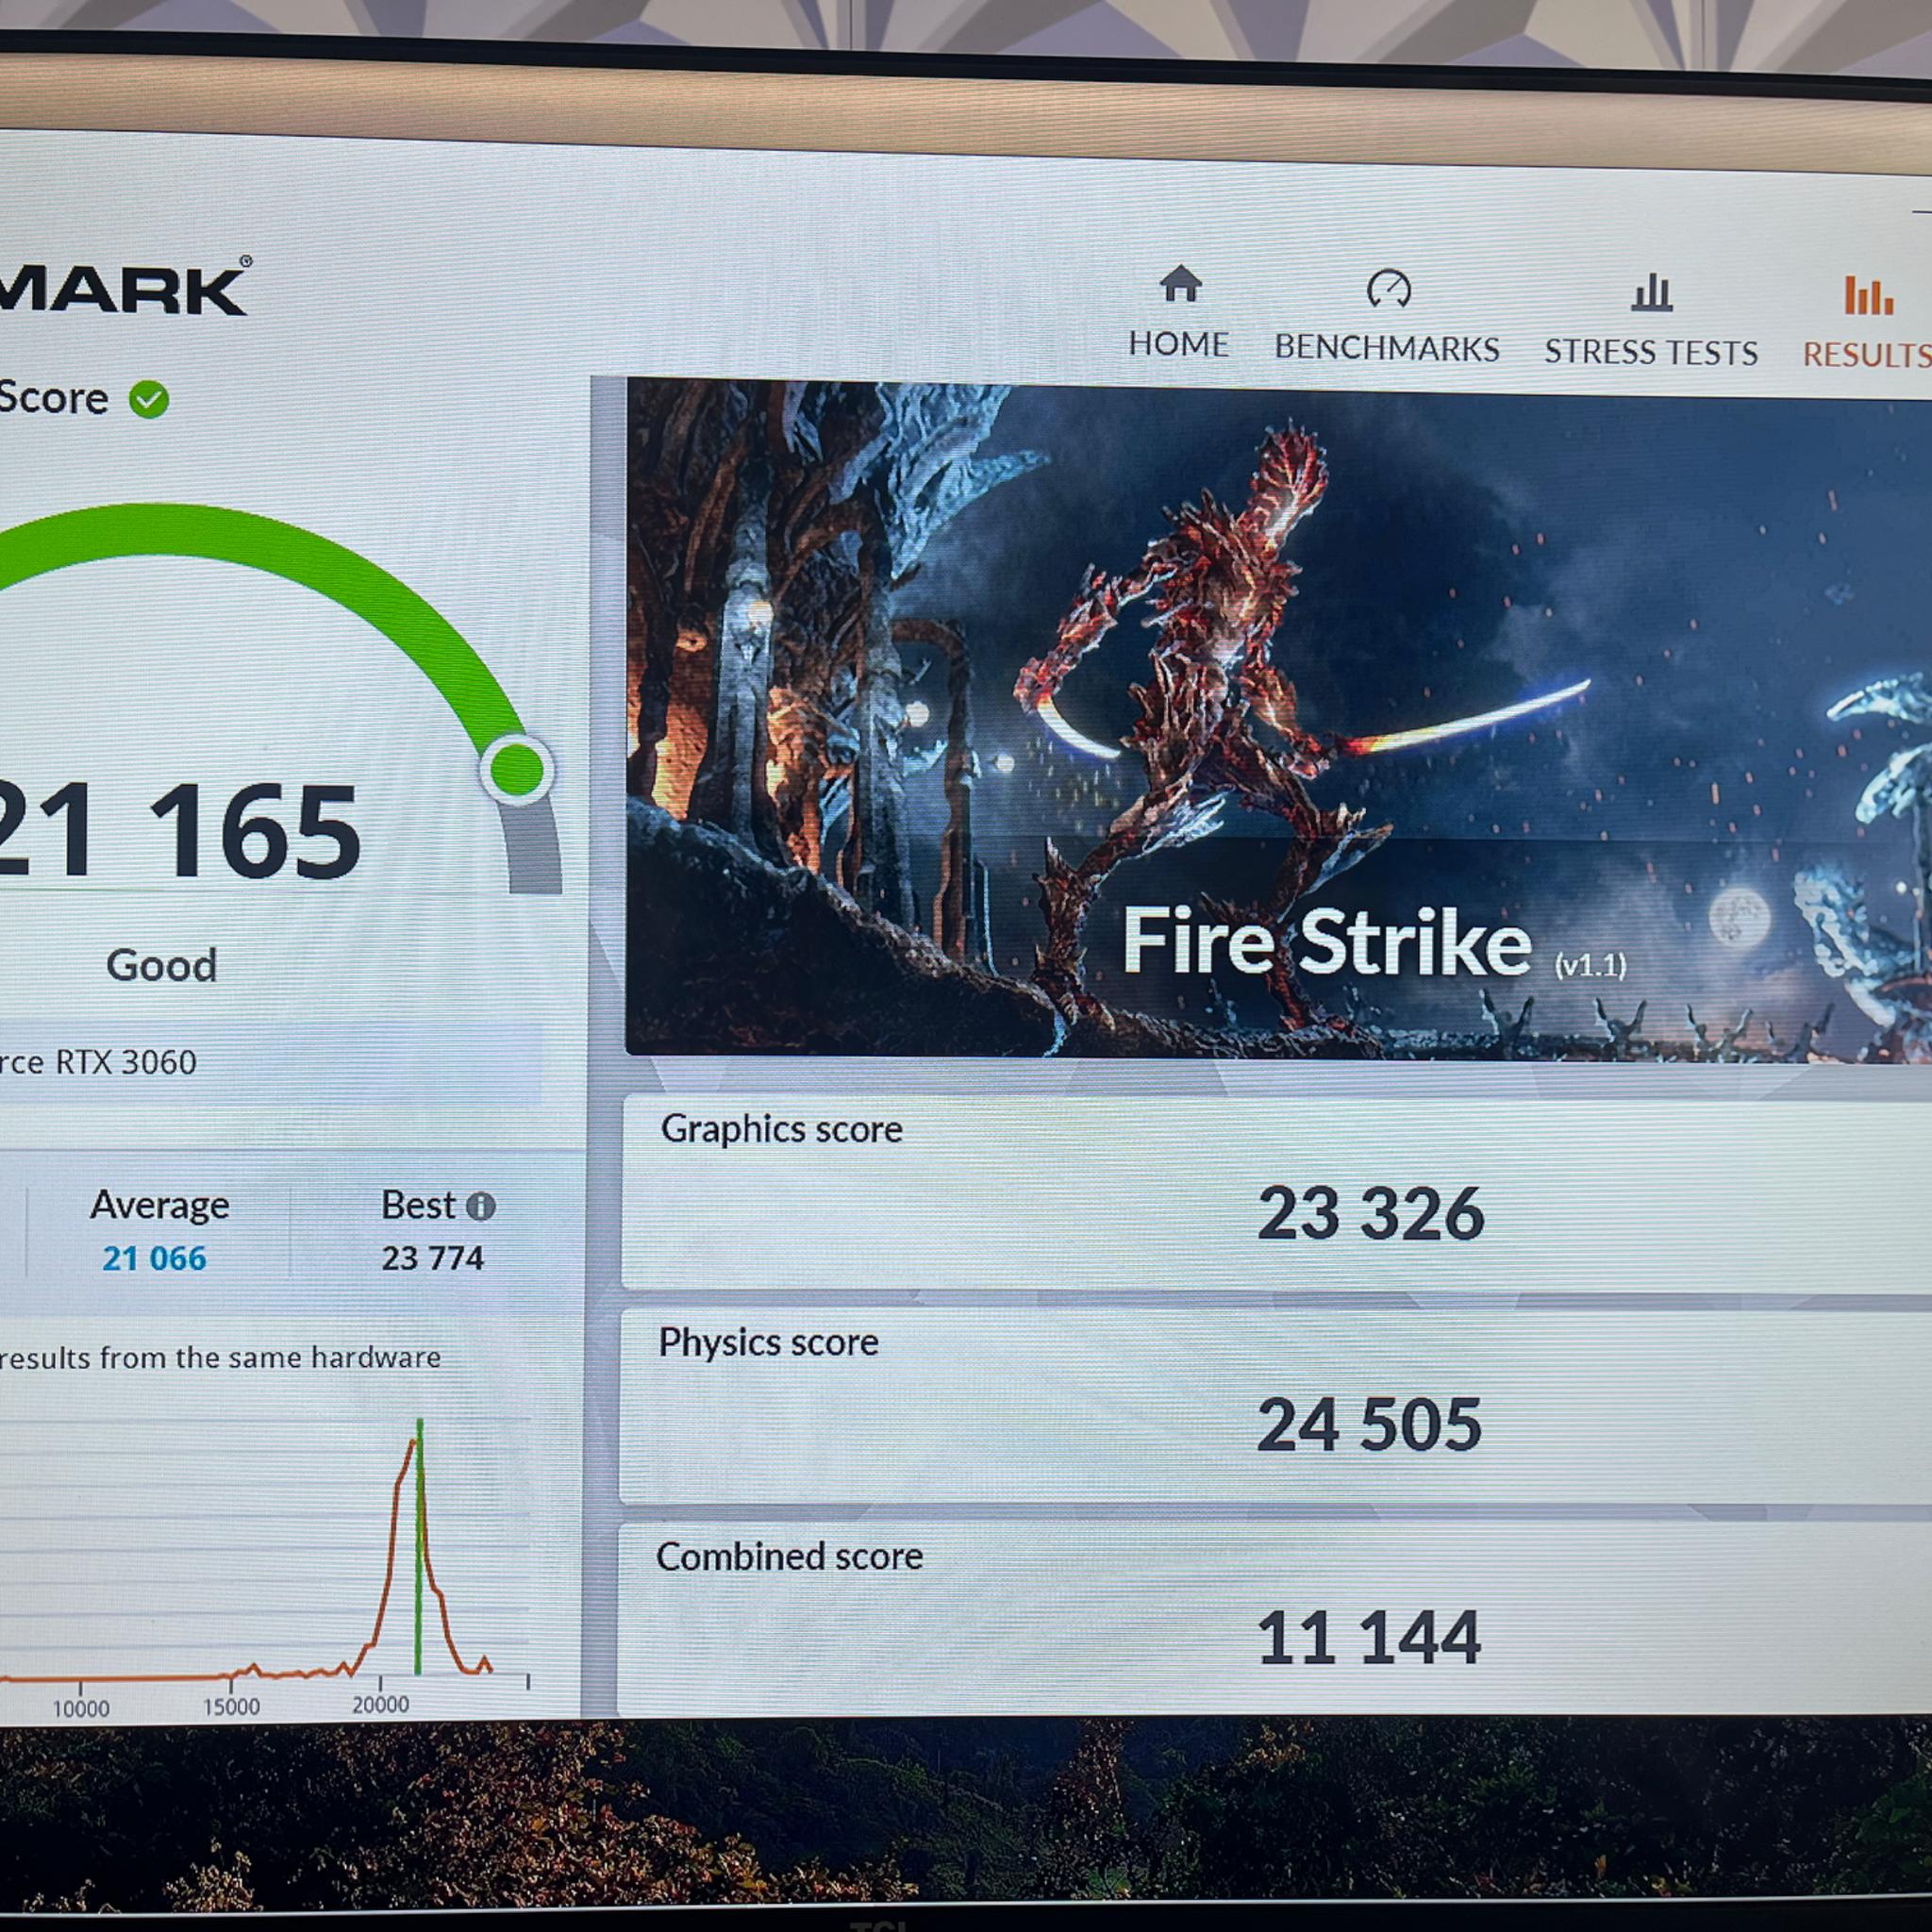Screen dimensions: 1932x1932
Task: Click the orange Results bars icon
Action: coord(1868,295)
